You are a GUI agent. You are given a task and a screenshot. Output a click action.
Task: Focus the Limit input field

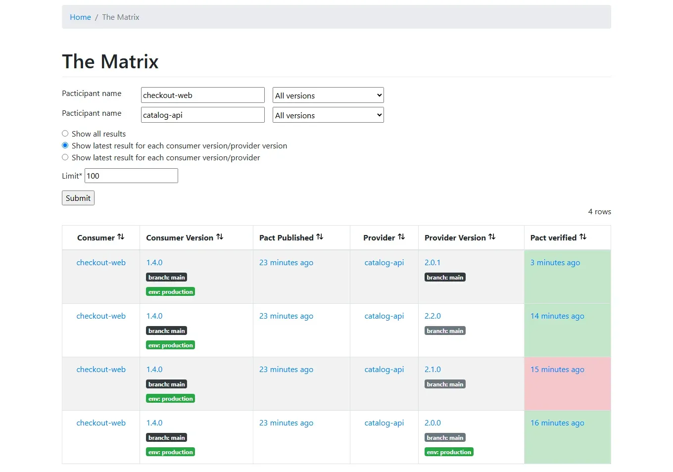pyautogui.click(x=131, y=176)
